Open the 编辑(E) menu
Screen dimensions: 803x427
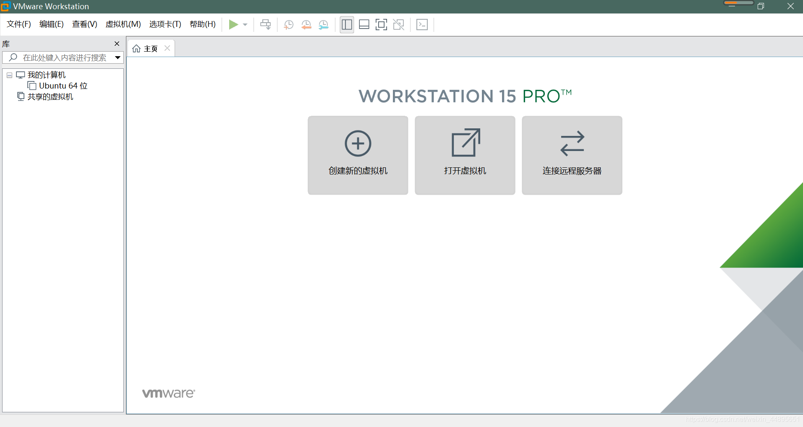point(51,24)
